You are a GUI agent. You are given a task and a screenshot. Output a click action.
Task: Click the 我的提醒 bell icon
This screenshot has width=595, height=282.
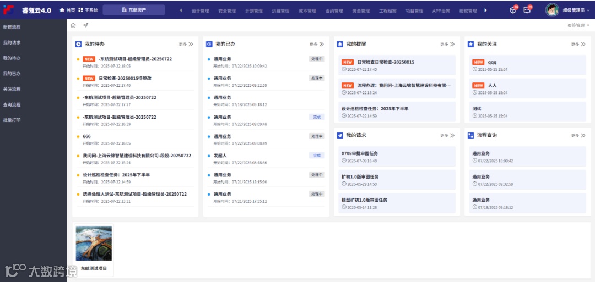pos(340,44)
